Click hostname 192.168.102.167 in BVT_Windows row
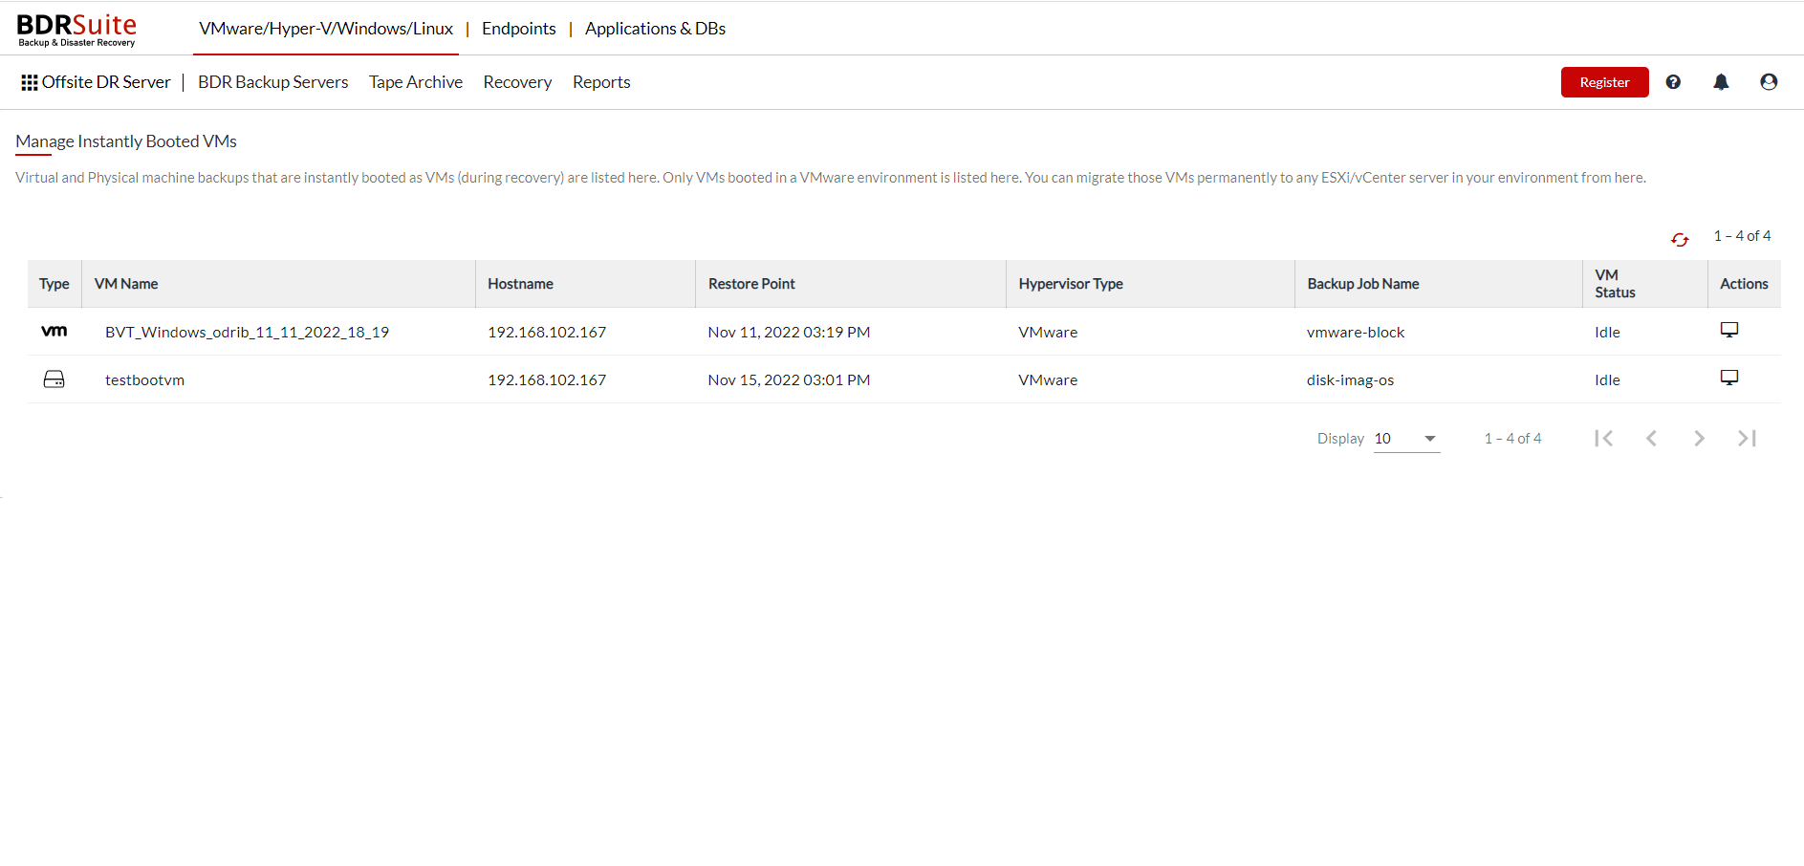Viewport: 1804px width, 866px height. click(x=547, y=332)
